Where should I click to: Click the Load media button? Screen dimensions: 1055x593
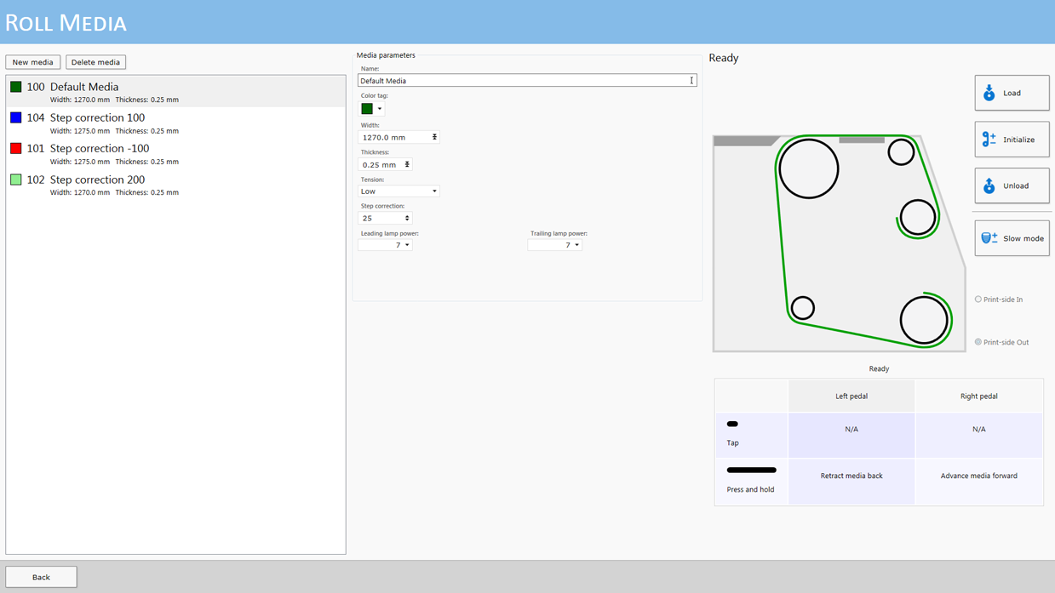pyautogui.click(x=1012, y=93)
